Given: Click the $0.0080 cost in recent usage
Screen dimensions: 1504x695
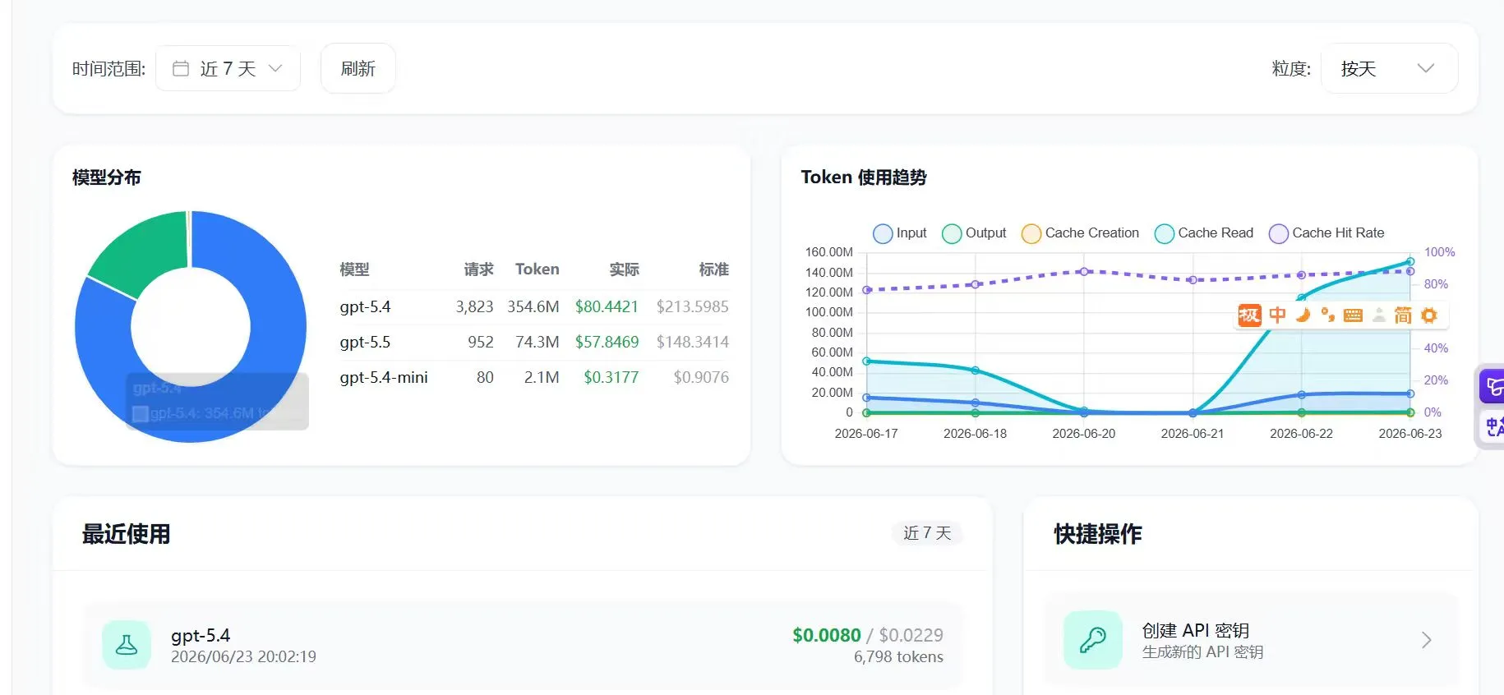Looking at the screenshot, I should tap(826, 635).
